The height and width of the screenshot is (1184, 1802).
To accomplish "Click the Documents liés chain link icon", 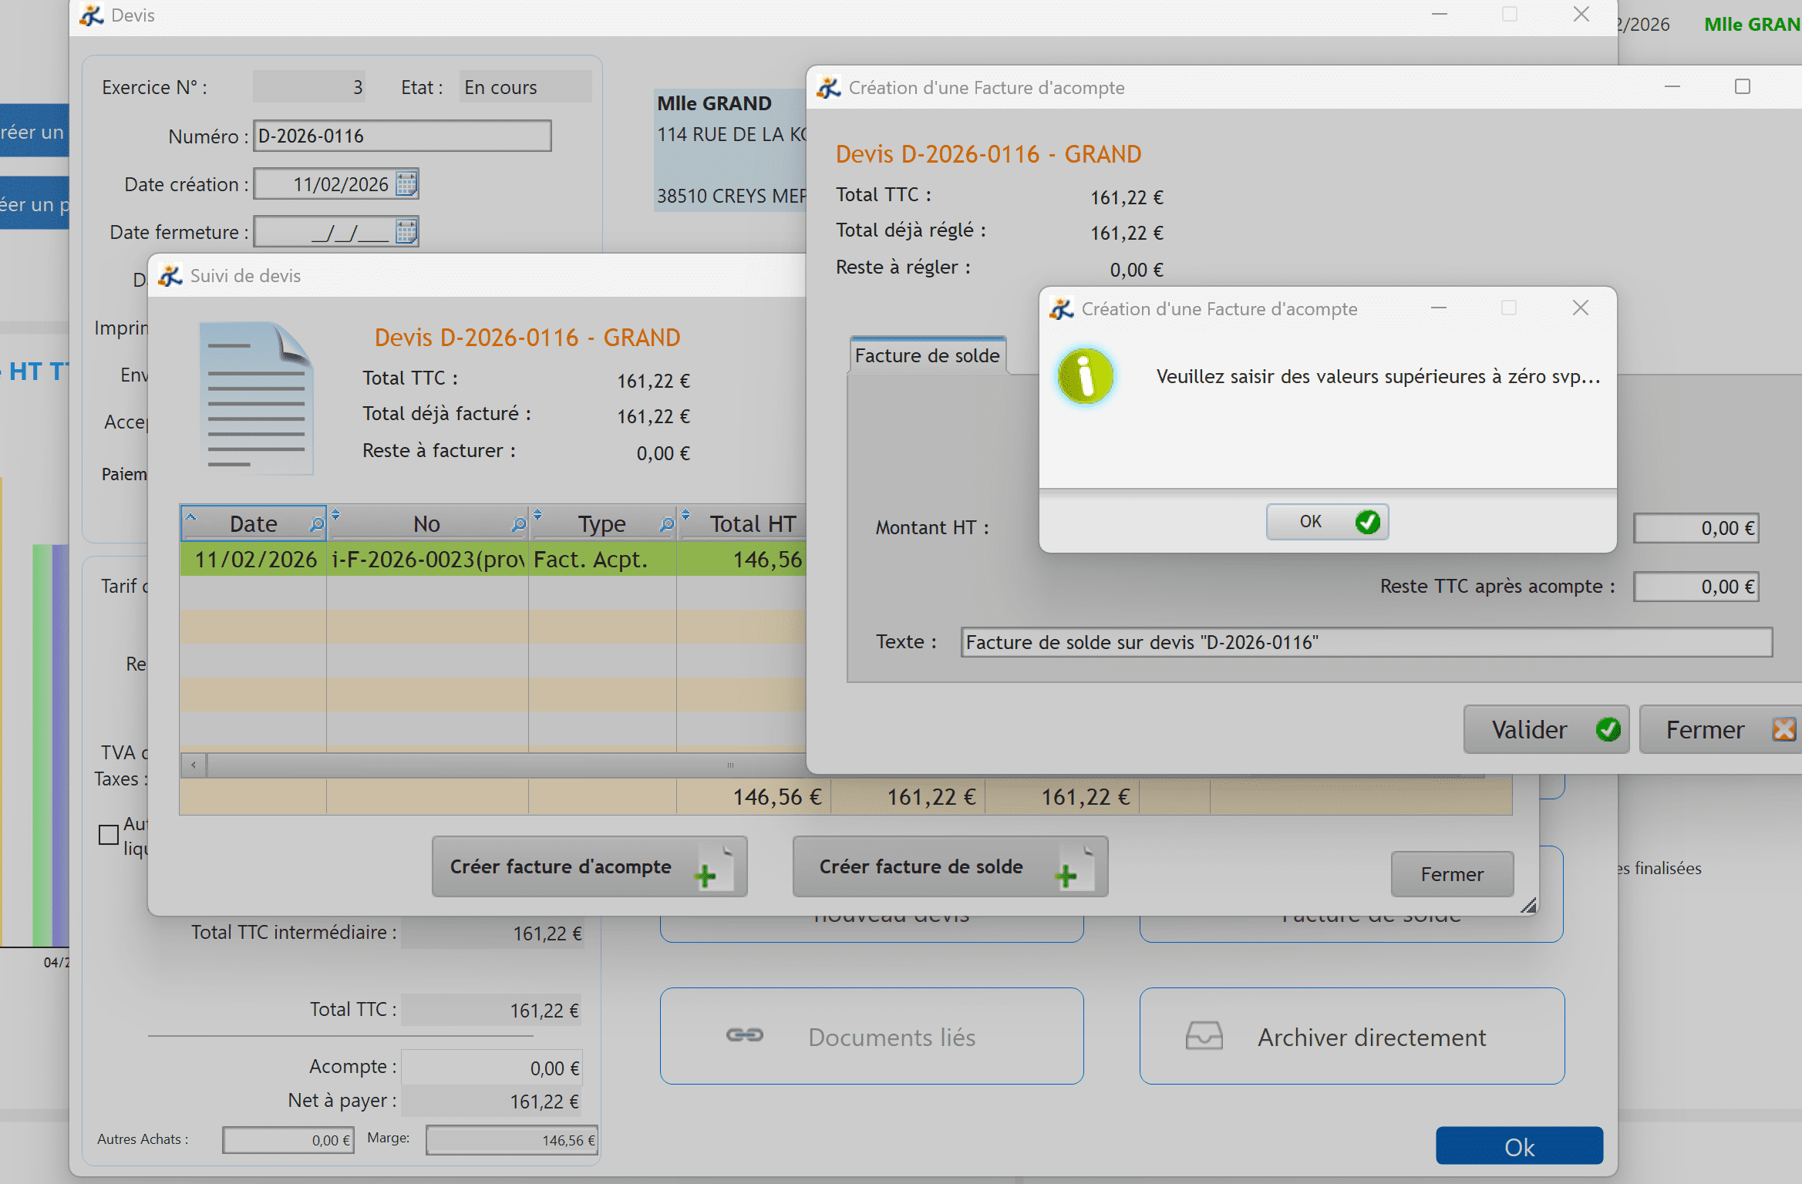I will 744,1035.
